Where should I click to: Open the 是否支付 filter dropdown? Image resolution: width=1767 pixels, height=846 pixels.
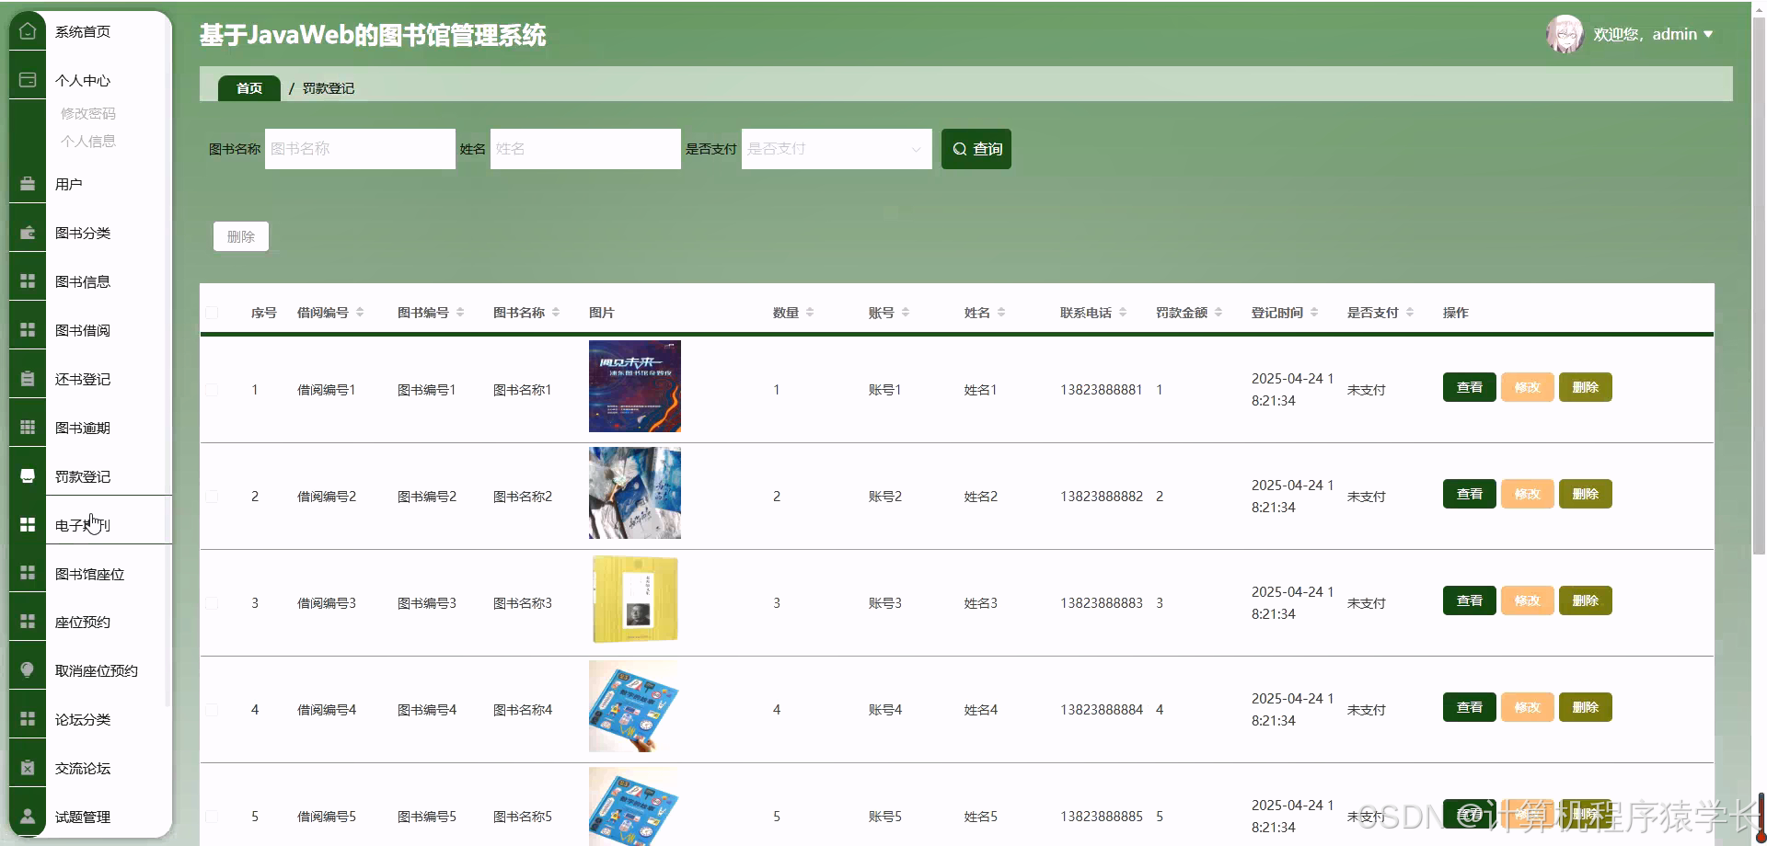[837, 149]
